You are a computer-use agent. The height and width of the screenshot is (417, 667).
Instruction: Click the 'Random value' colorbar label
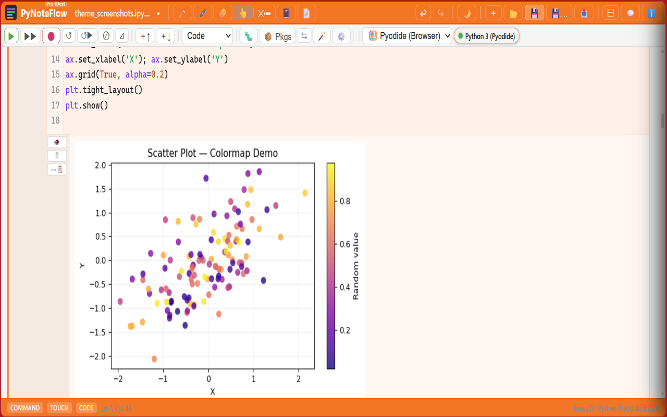(x=356, y=266)
